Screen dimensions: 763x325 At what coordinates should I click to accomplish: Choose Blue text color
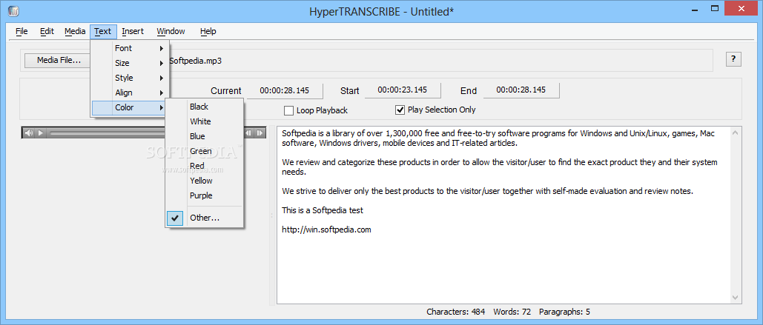click(205, 136)
